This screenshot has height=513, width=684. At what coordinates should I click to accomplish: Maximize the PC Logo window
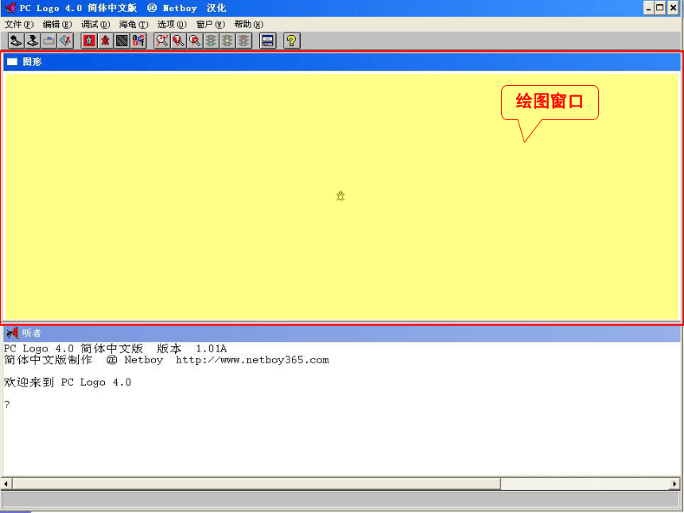[660, 8]
